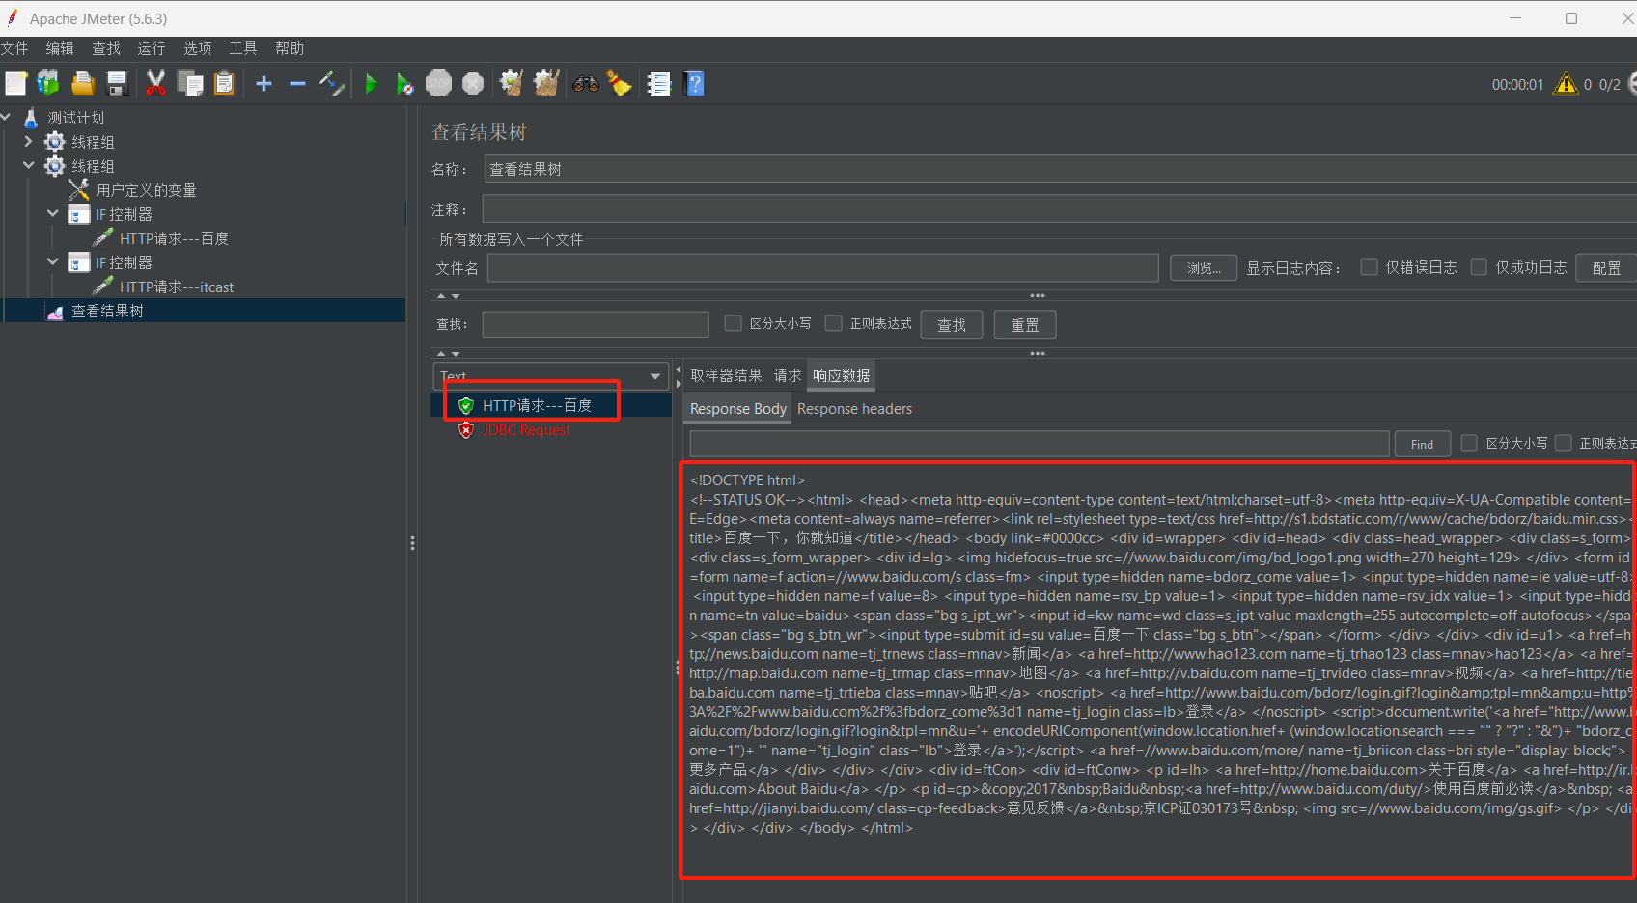1637x903 pixels.
Task: Click the Reset search brush icon
Action: (620, 84)
